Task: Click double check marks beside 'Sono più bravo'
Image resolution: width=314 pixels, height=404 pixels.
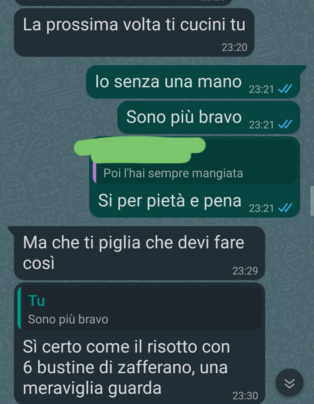Action: pyautogui.click(x=285, y=125)
